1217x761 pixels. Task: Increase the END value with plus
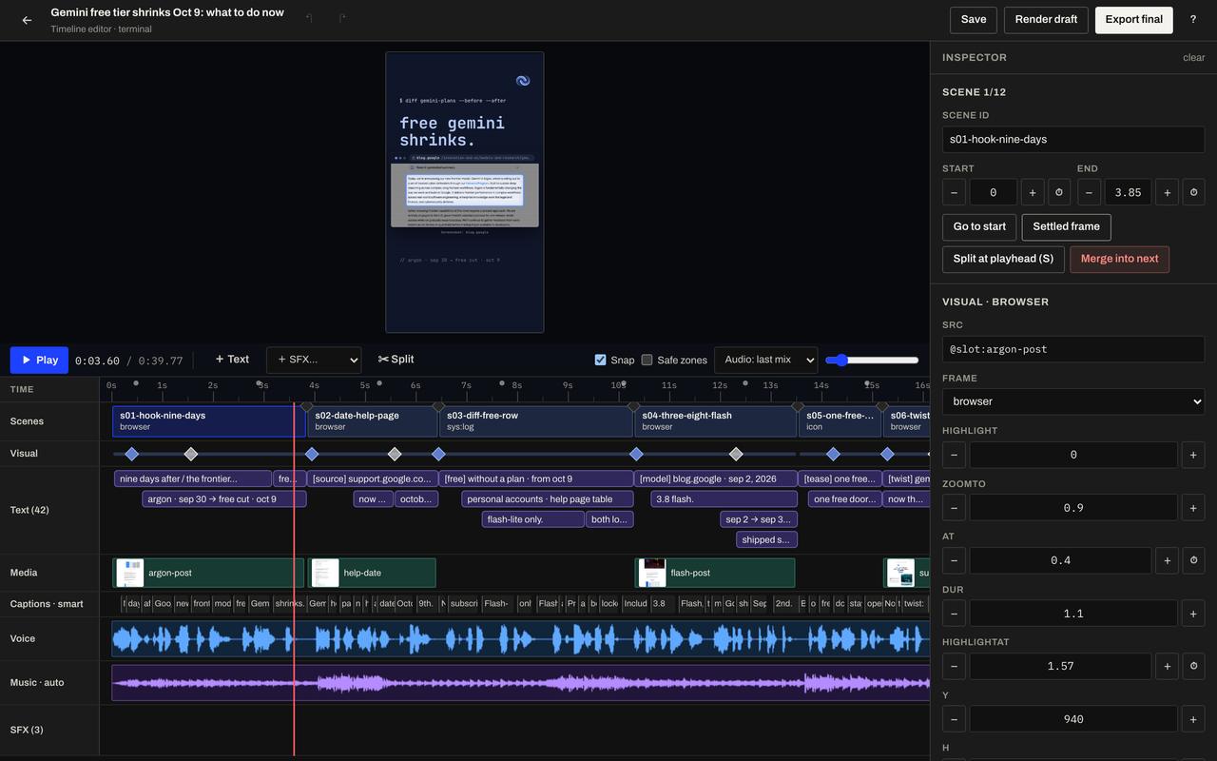pos(1167,192)
